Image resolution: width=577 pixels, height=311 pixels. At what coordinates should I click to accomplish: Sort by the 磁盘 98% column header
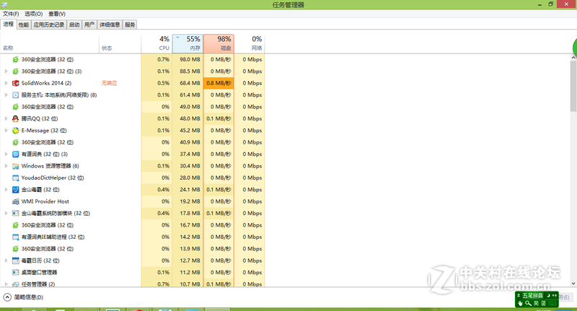(x=219, y=43)
